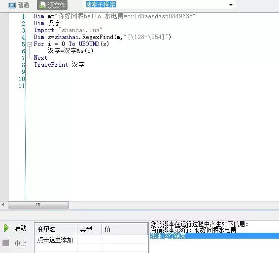Click the 变量名 column header
This screenshot has width=279, height=253.
[x=56, y=229]
